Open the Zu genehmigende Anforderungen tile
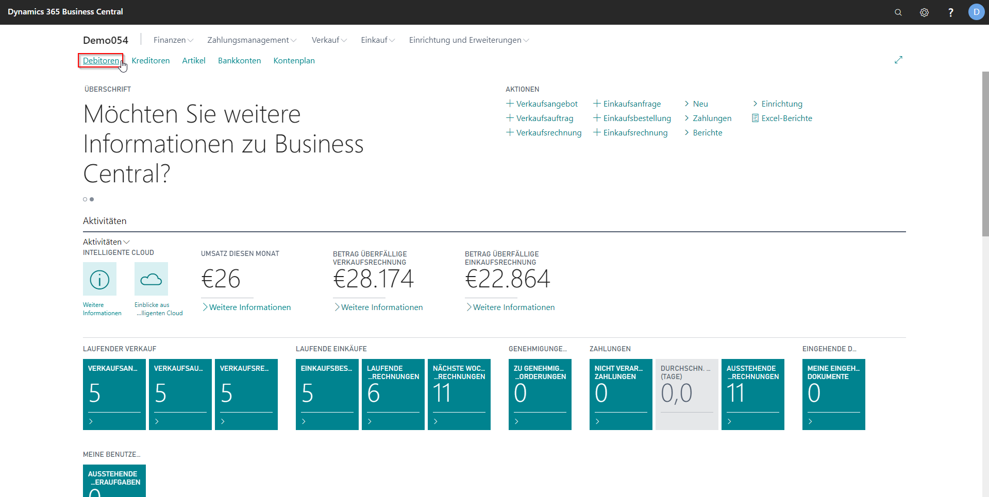 tap(540, 395)
